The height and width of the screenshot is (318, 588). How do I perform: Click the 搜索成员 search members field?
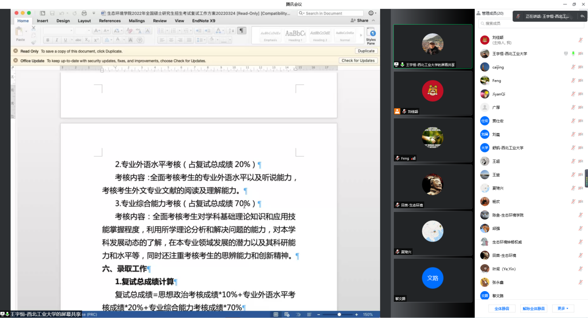531,23
